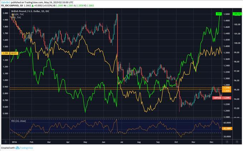Click the orange 1.2705 price level label
This screenshot has width=243, height=151.
[x=226, y=88]
